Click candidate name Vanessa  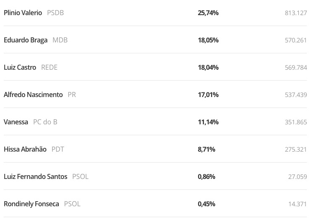click(x=16, y=122)
